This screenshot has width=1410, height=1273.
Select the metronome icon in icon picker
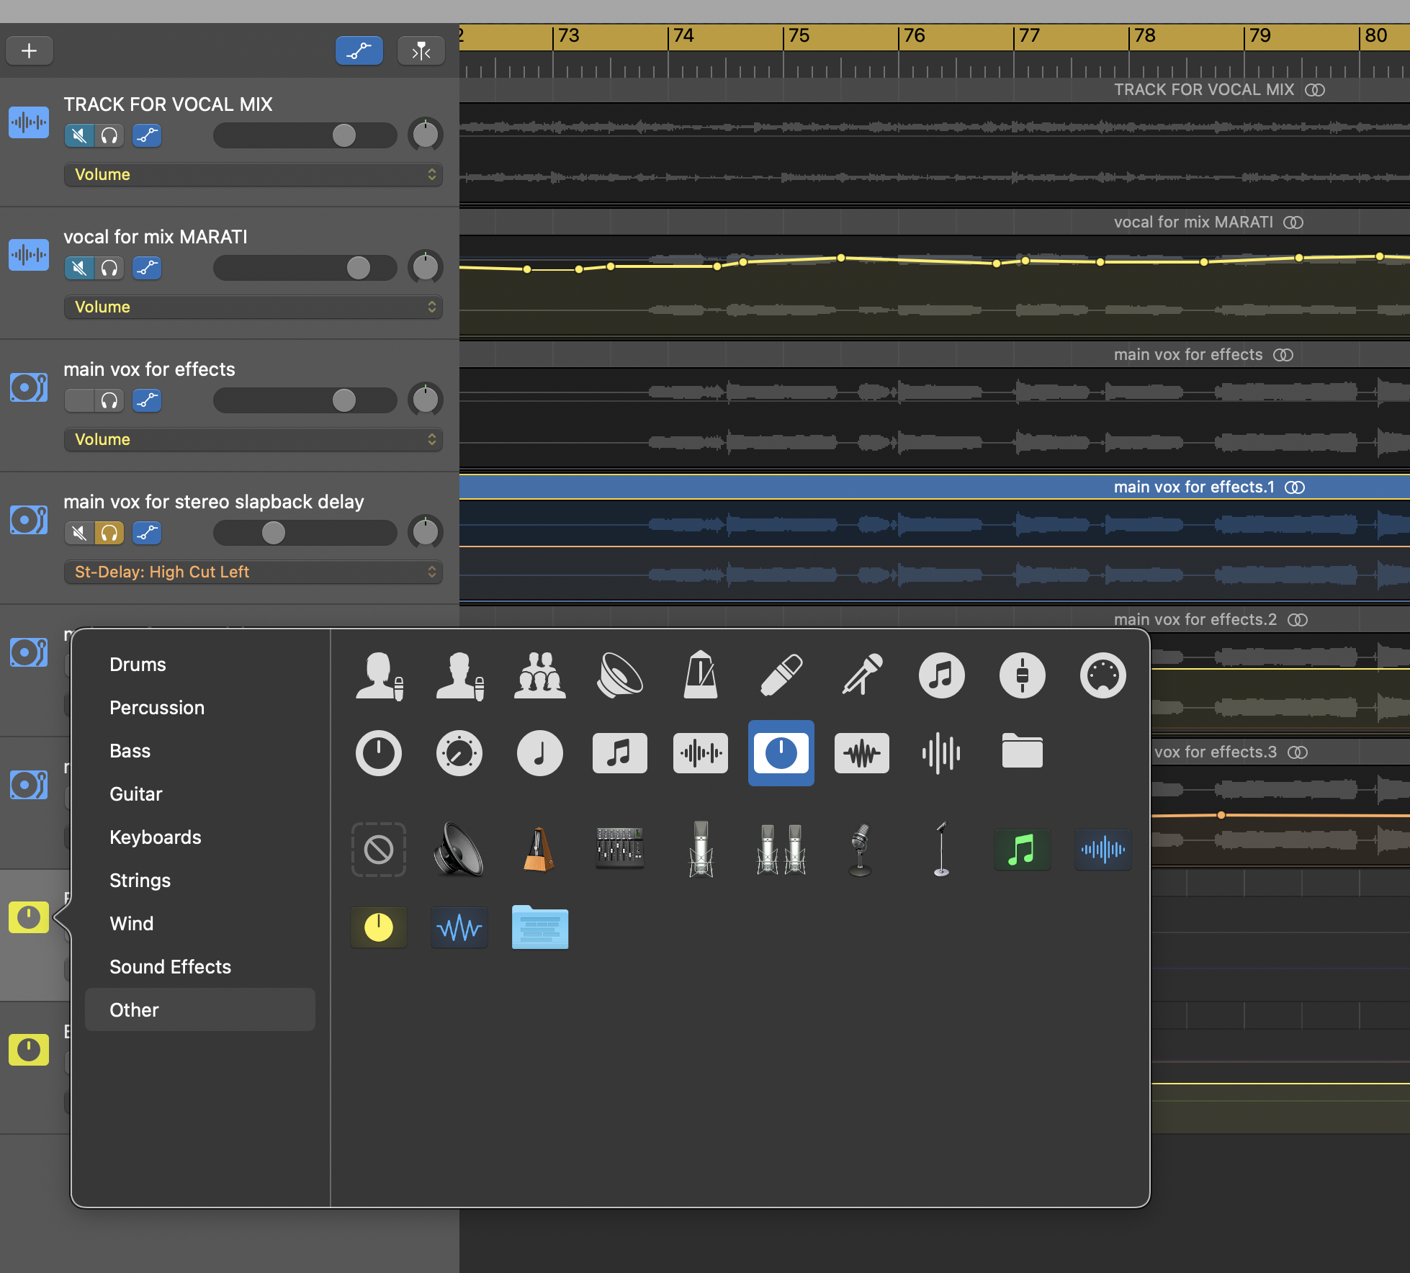click(539, 850)
